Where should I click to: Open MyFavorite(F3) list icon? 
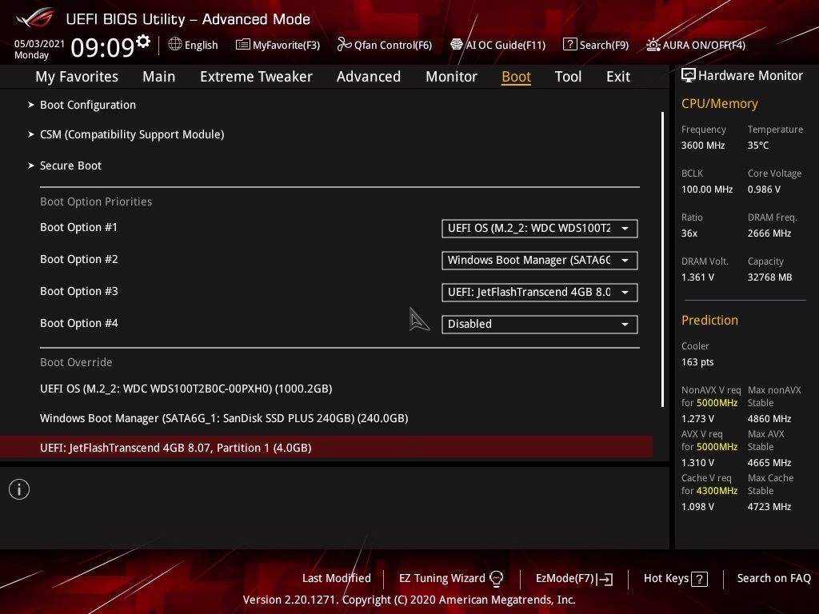pos(242,45)
